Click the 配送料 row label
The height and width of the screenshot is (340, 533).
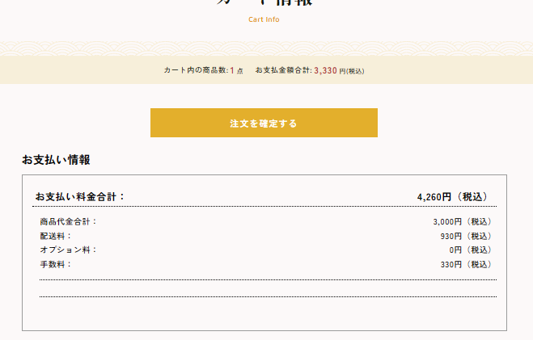(56, 236)
